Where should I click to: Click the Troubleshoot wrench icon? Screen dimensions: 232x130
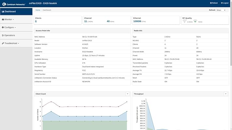3,43
